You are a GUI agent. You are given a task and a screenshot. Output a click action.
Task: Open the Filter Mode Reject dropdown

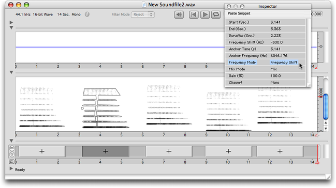pyautogui.click(x=143, y=14)
